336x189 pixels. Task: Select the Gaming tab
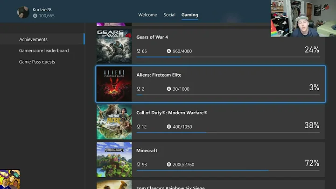tap(189, 15)
